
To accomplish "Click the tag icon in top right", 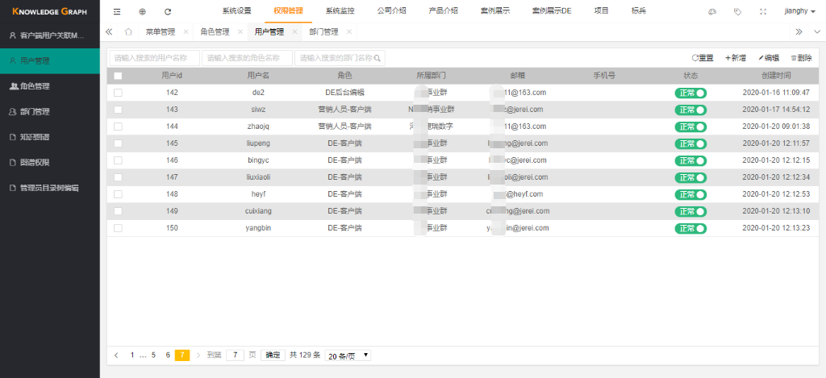I will [x=737, y=12].
